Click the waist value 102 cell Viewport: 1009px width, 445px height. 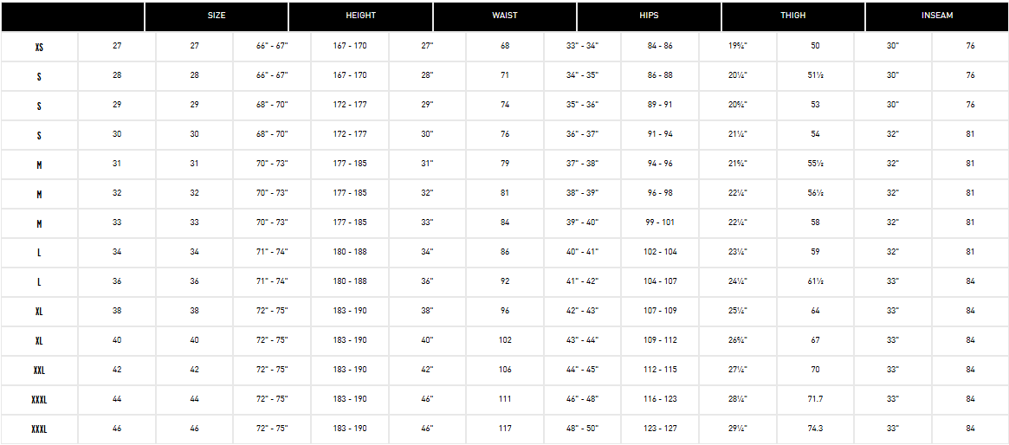505,340
